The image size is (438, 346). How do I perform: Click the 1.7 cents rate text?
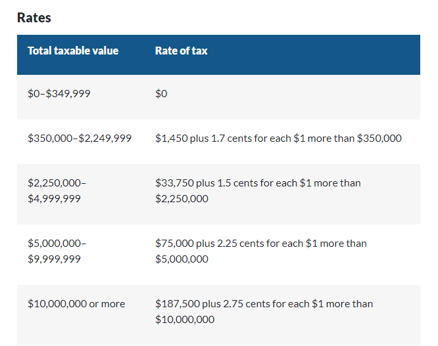(x=228, y=138)
